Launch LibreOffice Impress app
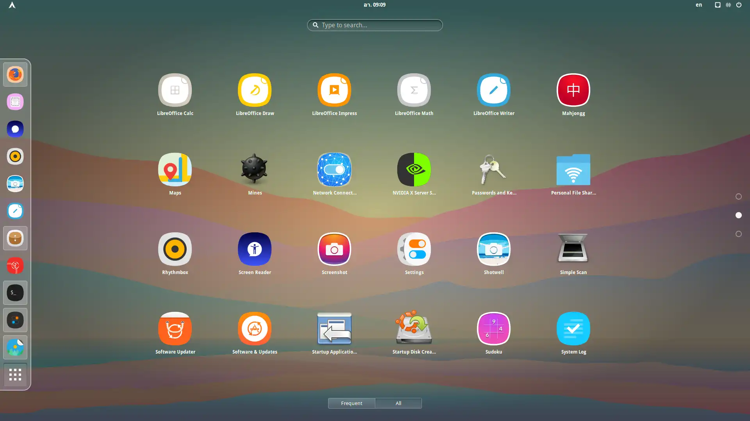 click(x=334, y=89)
